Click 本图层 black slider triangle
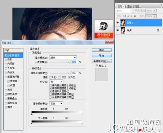This screenshot has height=133, width=163. tap(32, 114)
